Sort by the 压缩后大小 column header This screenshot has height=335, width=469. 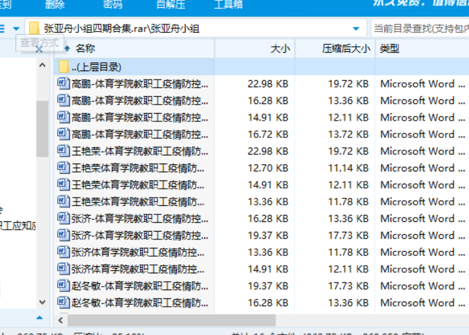(x=346, y=48)
